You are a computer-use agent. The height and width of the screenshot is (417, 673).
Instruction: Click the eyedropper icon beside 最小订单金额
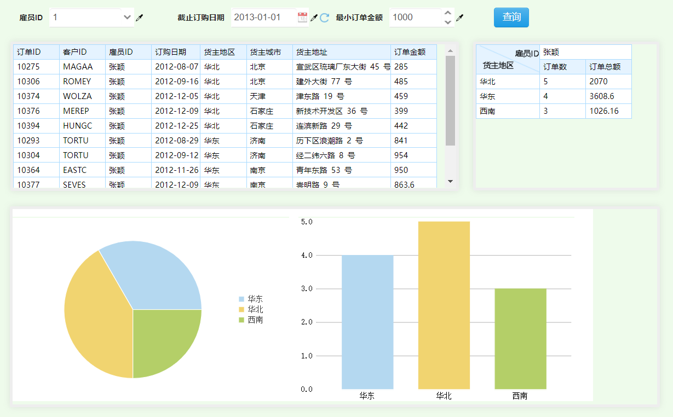[x=460, y=18]
